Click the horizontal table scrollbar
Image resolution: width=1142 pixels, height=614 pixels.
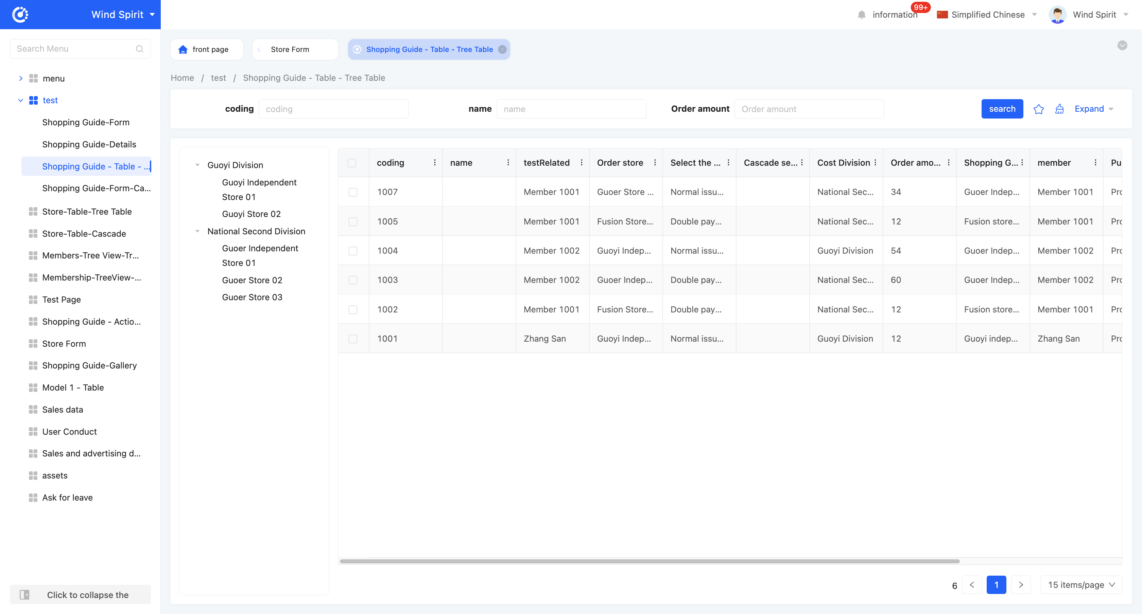tap(650, 561)
